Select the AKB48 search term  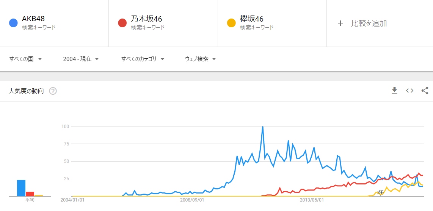pyautogui.click(x=33, y=19)
